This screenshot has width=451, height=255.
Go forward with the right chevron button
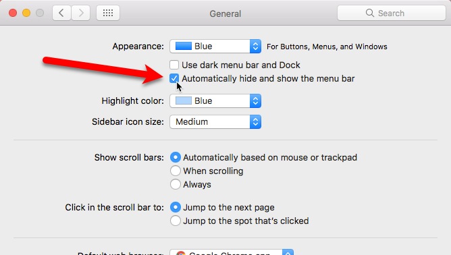81,13
